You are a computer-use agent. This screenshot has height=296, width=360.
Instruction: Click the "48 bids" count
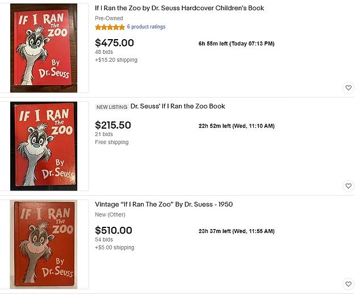coord(104,52)
